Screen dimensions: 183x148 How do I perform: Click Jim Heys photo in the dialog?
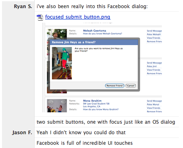[62, 63]
